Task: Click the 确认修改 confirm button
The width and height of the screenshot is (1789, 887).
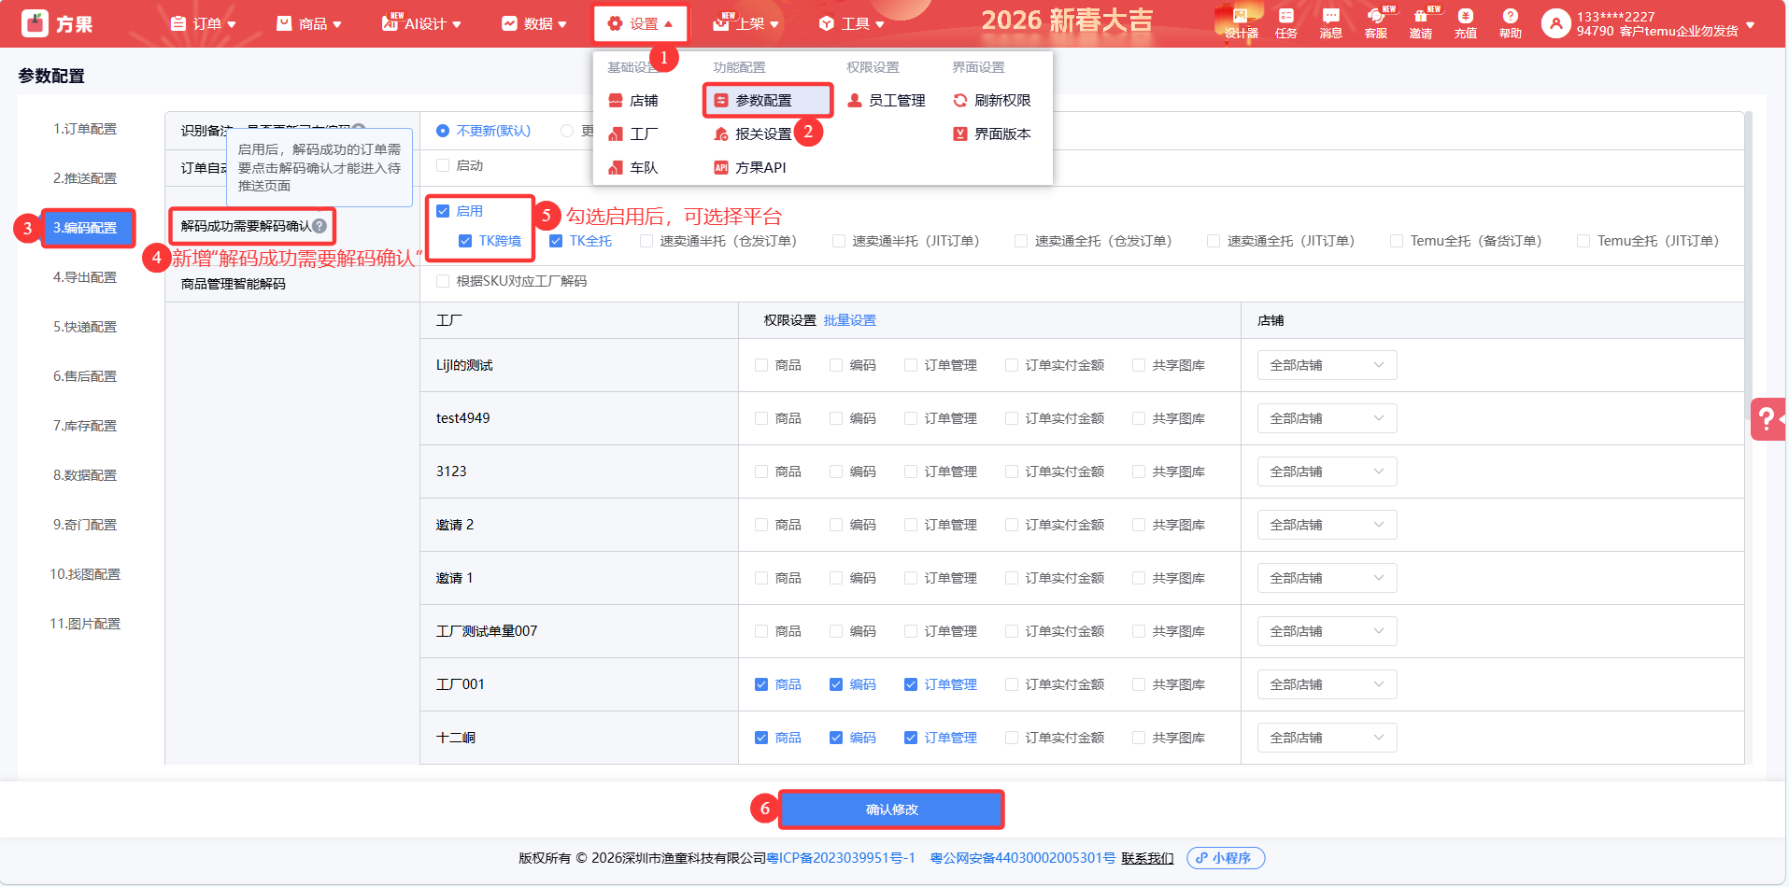Action: click(x=891, y=810)
